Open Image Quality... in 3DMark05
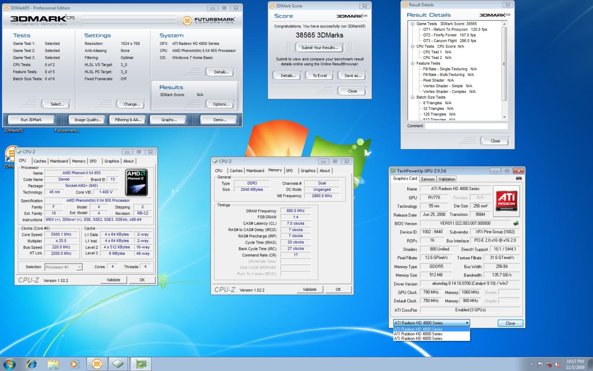 (87, 120)
